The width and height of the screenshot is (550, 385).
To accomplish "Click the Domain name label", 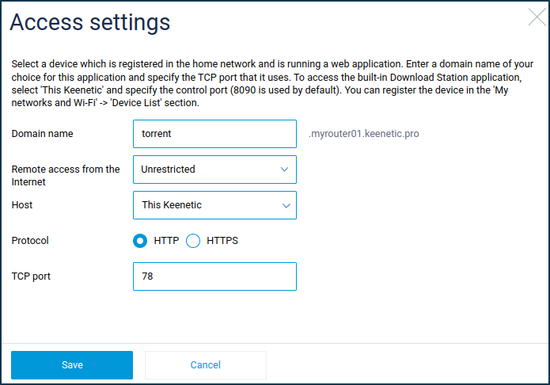I will pos(43,134).
